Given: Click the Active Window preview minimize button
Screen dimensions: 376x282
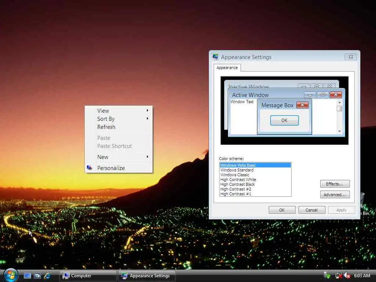Looking at the screenshot, I should 310,95.
